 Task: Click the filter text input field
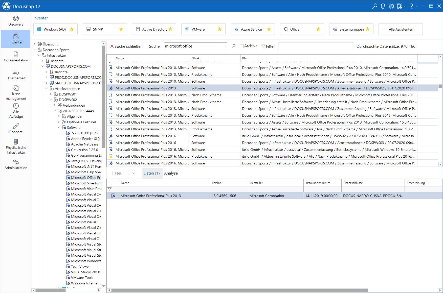(x=316, y=46)
